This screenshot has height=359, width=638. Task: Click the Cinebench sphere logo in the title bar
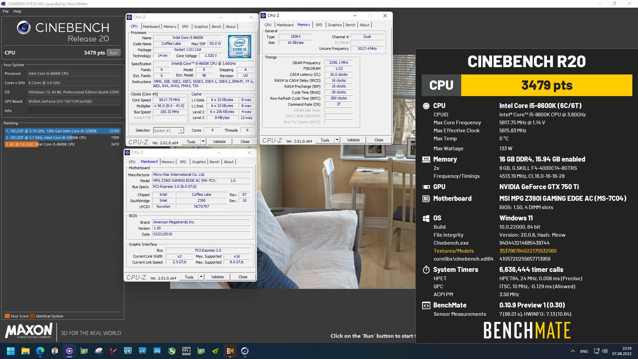click(3, 4)
